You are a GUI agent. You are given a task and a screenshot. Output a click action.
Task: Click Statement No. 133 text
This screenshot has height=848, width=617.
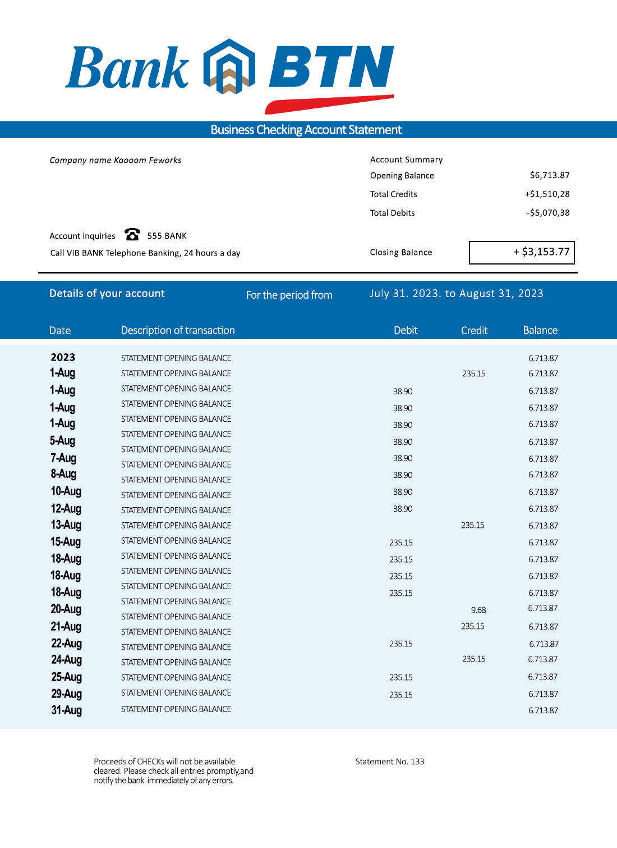[390, 762]
